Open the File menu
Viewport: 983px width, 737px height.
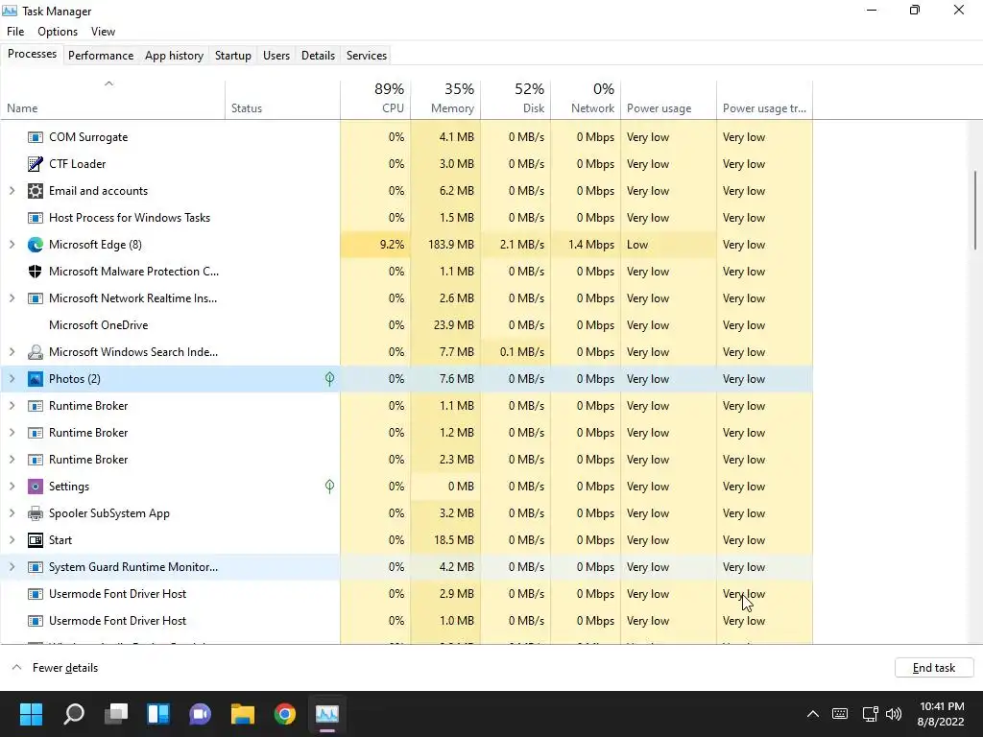coord(15,32)
